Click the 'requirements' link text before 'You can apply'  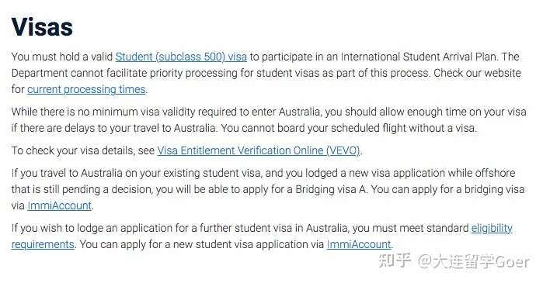coord(43,244)
